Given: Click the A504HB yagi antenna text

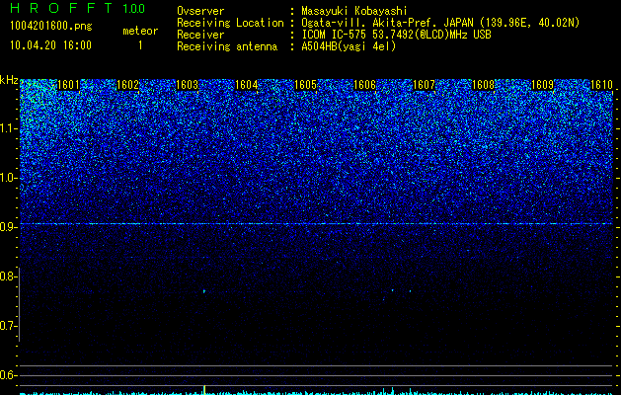Looking at the screenshot, I should coord(349,46).
